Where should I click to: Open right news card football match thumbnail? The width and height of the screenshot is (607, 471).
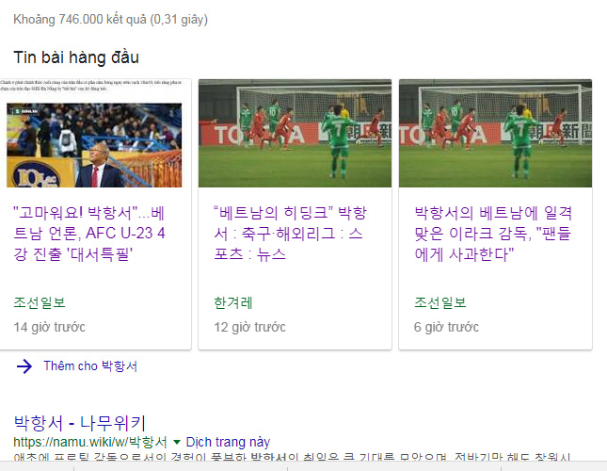coord(496,133)
